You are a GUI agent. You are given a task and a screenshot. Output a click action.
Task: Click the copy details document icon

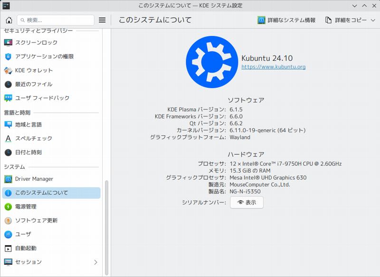click(328, 20)
